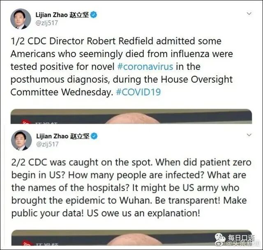Expand first tweet's chevron options menu
This screenshot has width=263, height=250.
click(x=249, y=14)
